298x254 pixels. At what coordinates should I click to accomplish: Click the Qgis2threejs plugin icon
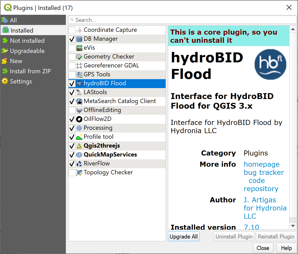(79, 146)
